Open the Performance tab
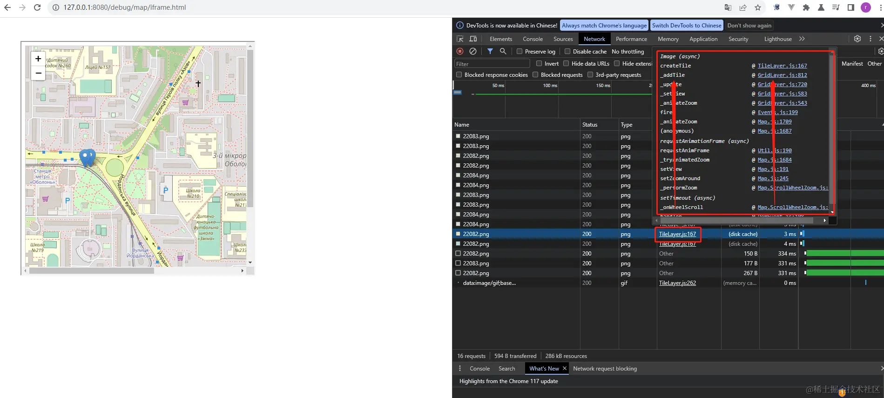Viewport: 884px width, 398px height. click(632, 39)
